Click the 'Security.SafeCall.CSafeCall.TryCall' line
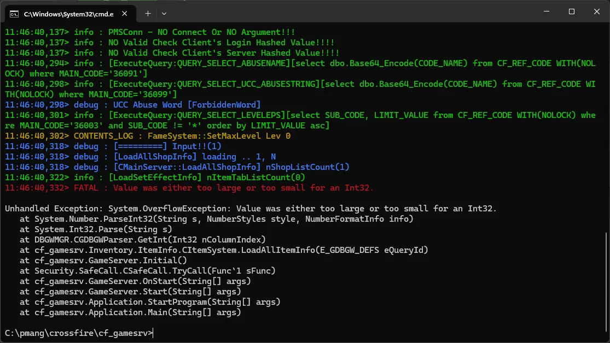 coord(148,271)
